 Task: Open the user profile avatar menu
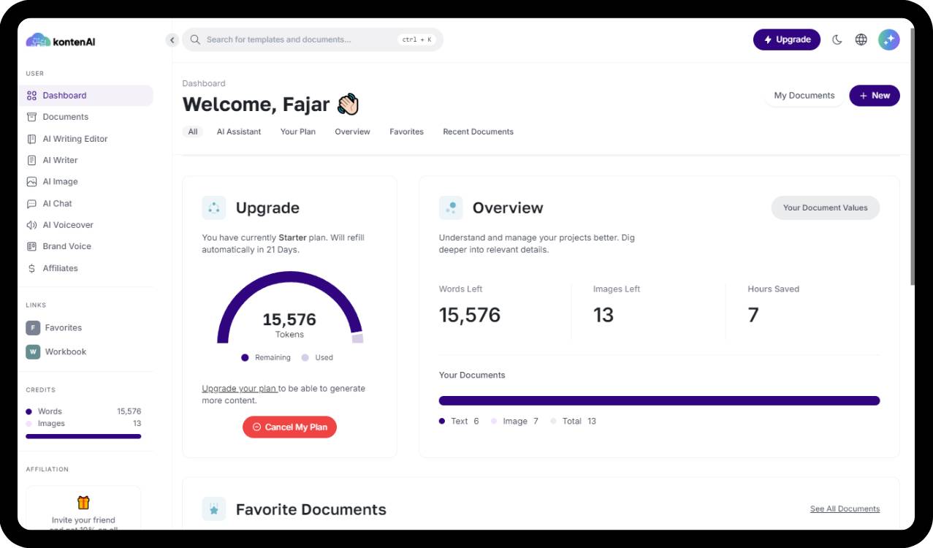click(x=889, y=39)
